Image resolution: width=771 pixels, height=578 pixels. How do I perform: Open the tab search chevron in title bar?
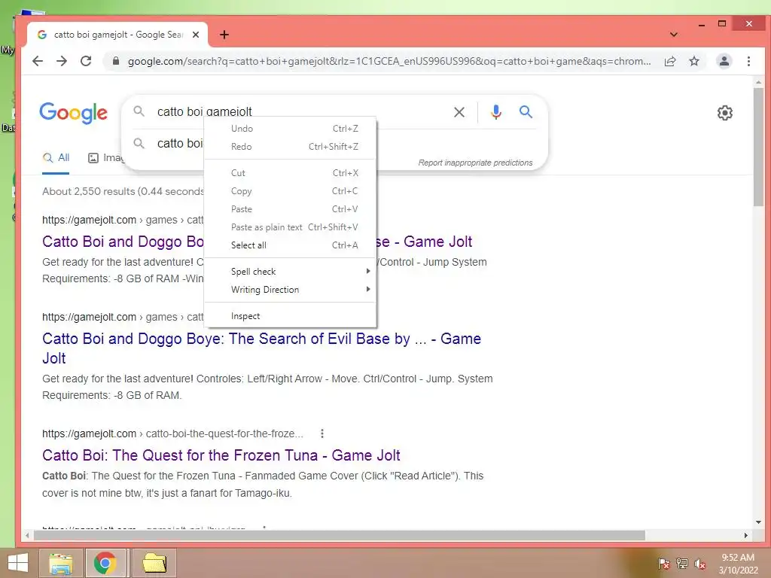pos(674,35)
